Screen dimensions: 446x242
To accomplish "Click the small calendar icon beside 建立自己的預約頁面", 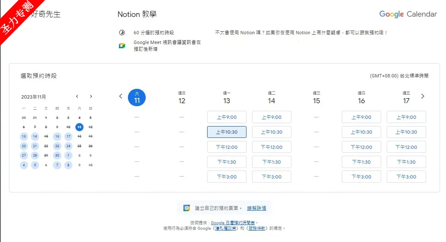I will click(187, 208).
